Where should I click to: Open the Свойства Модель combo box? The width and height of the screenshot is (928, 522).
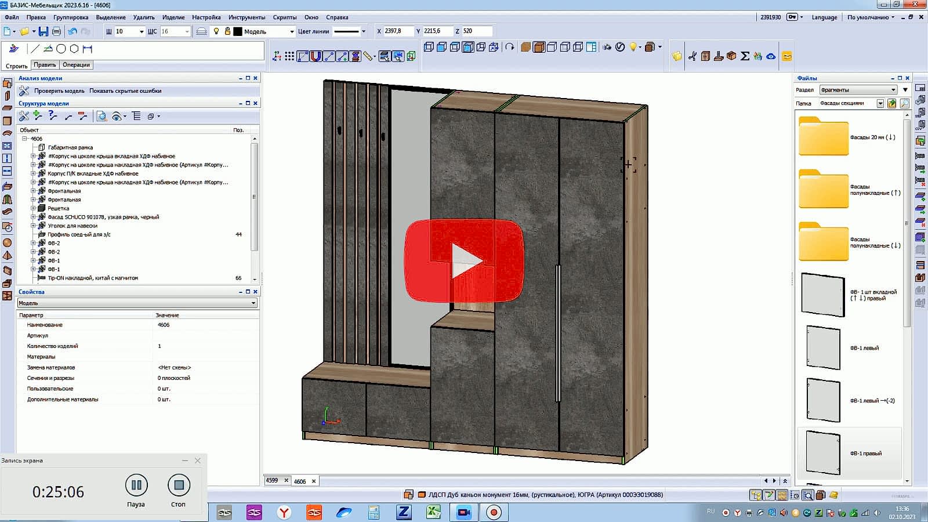[137, 303]
